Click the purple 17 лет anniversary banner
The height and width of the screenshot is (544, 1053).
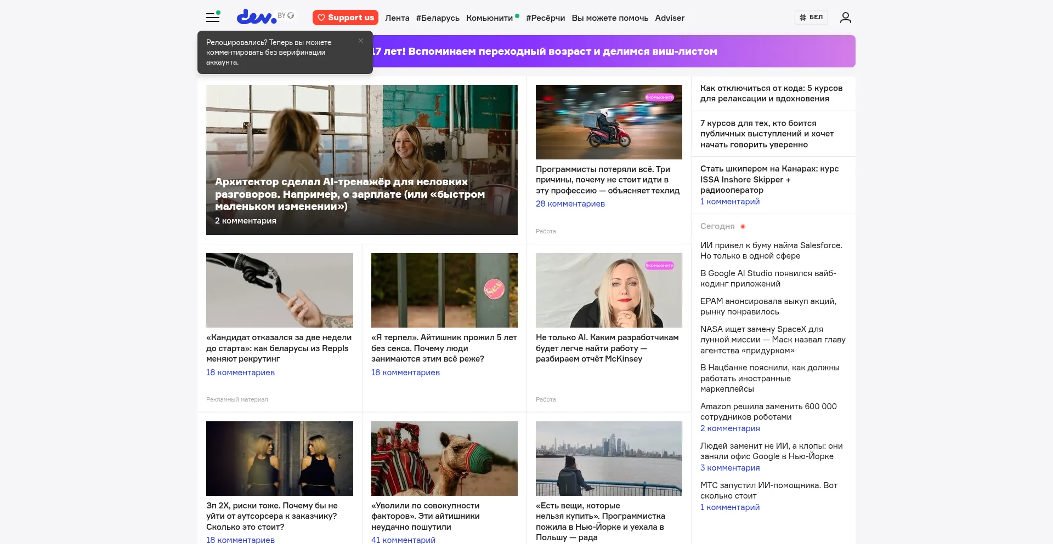point(603,51)
